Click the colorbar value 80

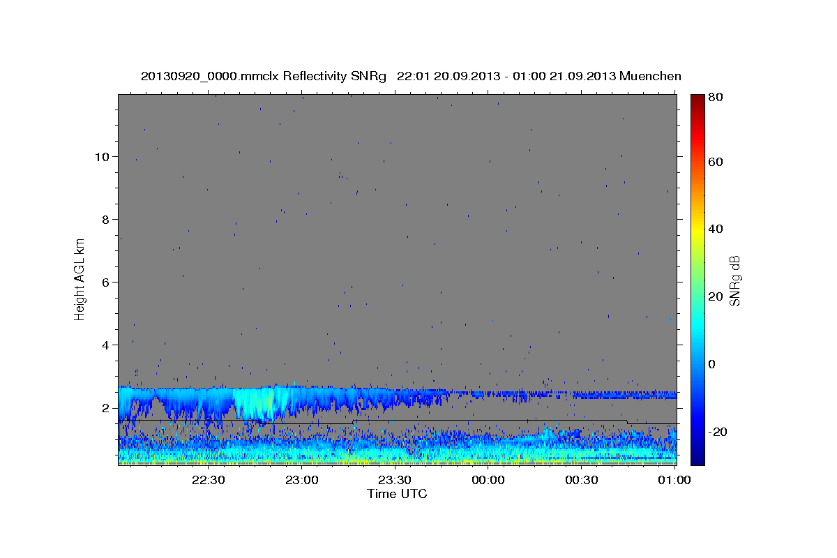point(716,97)
